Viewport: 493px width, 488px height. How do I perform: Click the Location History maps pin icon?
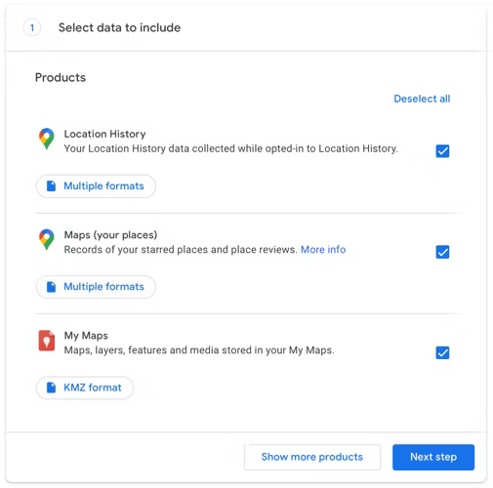[x=47, y=139]
